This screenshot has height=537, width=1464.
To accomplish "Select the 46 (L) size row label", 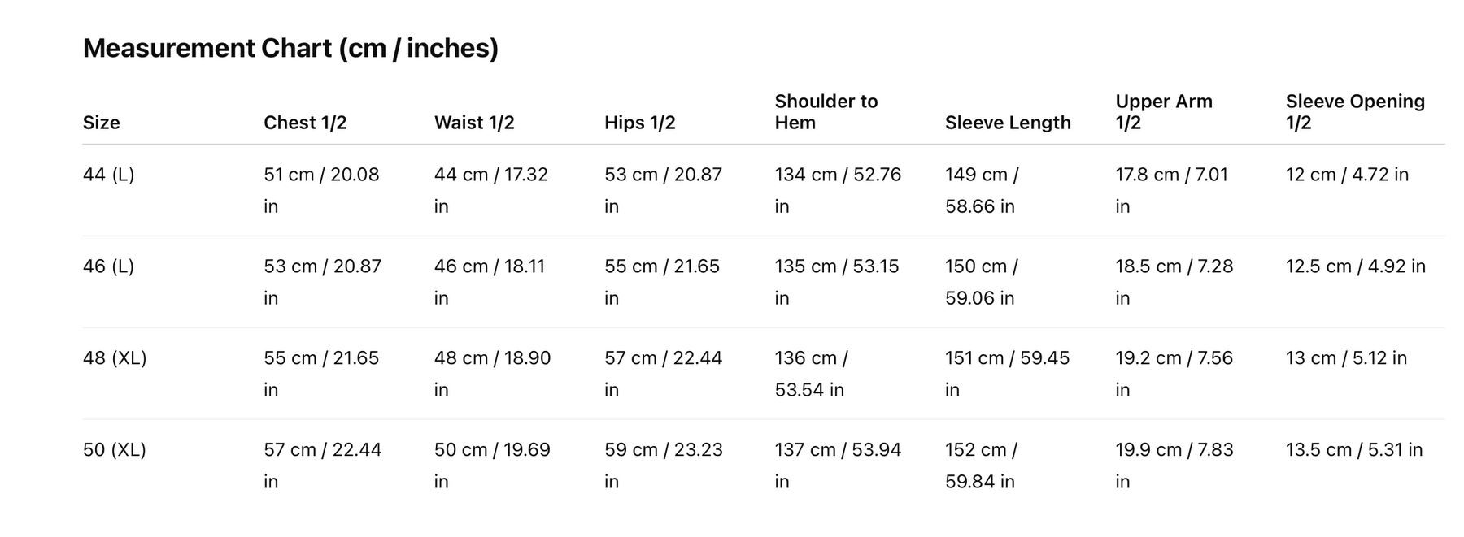I will (x=108, y=266).
